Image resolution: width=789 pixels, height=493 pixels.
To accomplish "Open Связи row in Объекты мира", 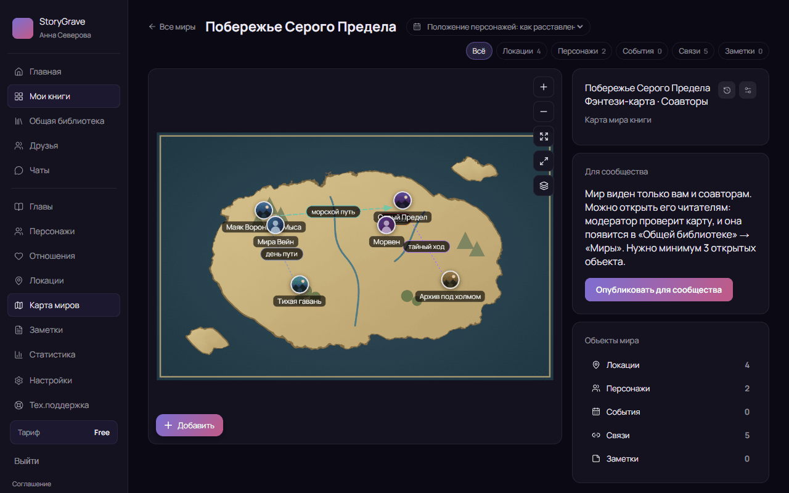I will 671,435.
